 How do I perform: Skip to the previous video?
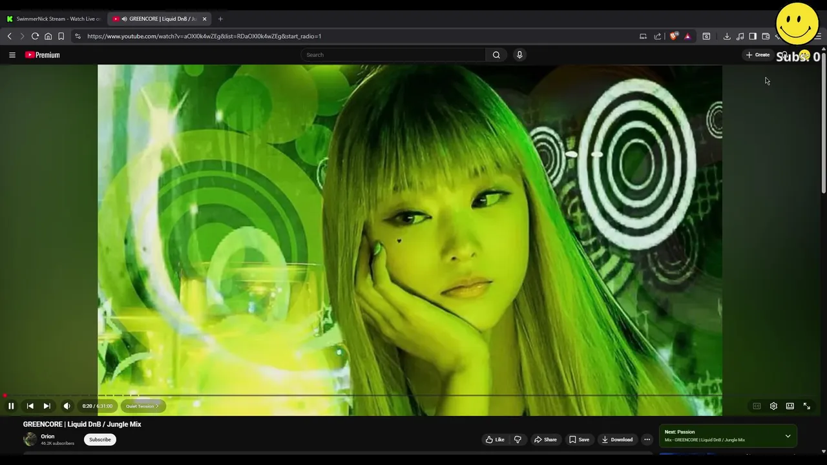(30, 406)
